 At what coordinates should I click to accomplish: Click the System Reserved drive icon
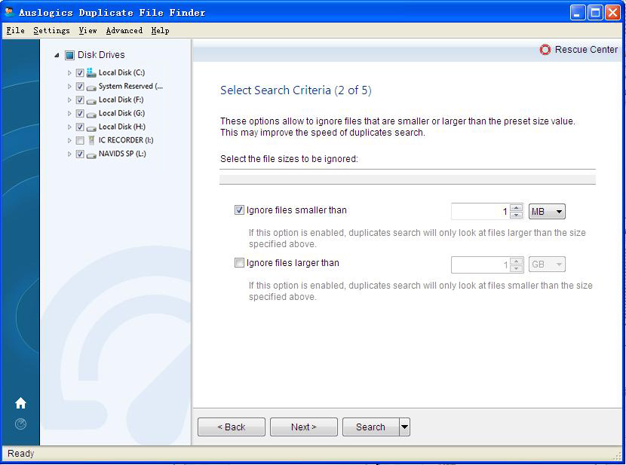91,87
